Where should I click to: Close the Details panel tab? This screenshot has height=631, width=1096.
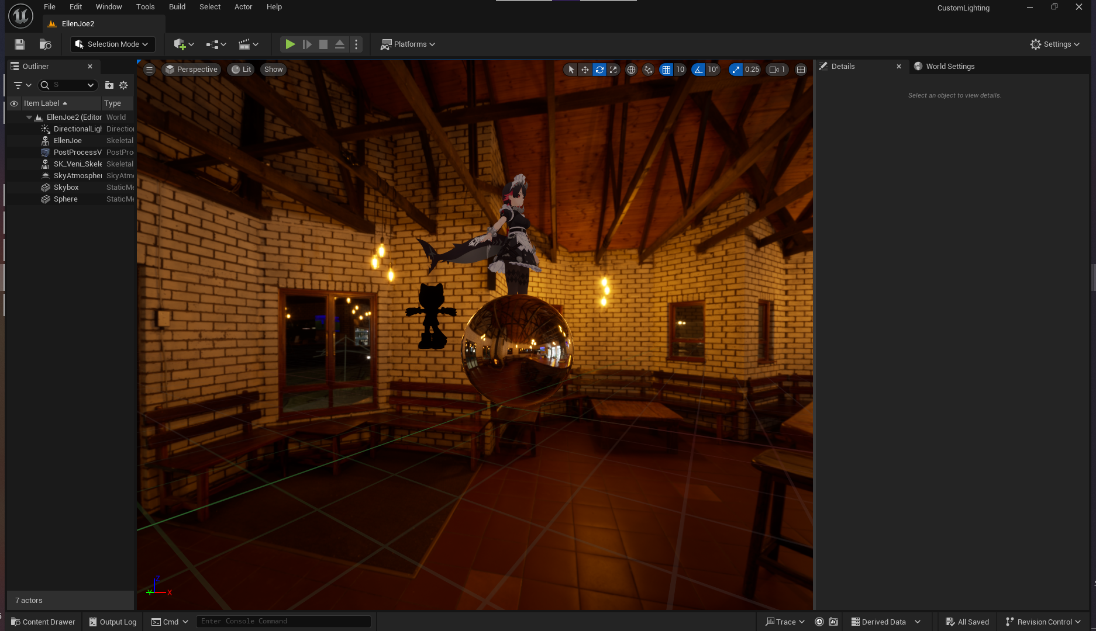[x=899, y=67]
